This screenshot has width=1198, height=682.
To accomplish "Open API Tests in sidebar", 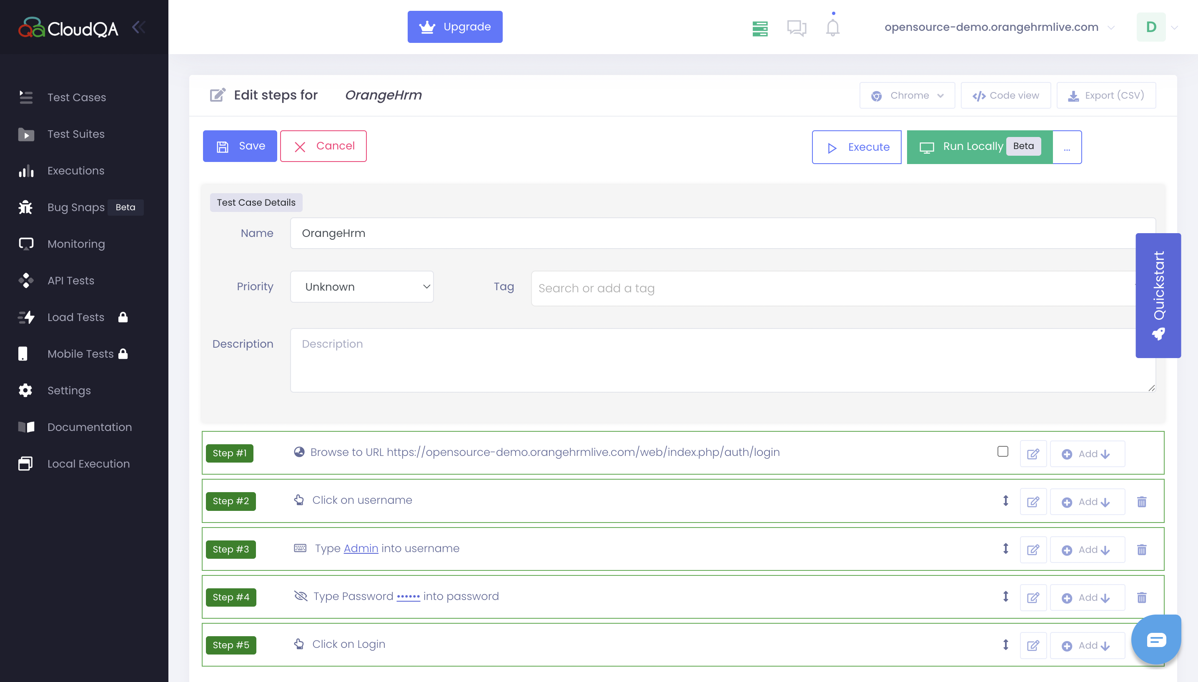I will pos(71,281).
